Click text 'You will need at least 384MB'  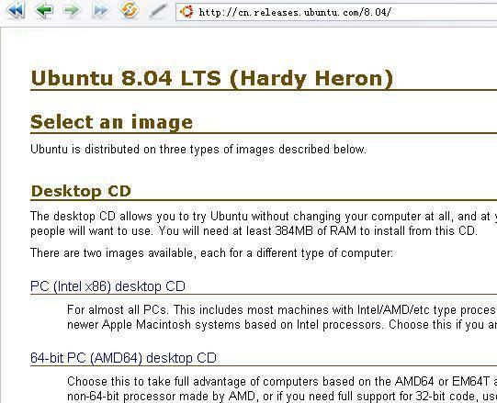click(x=236, y=230)
